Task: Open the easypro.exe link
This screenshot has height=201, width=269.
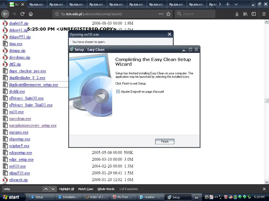Action: pos(19,132)
